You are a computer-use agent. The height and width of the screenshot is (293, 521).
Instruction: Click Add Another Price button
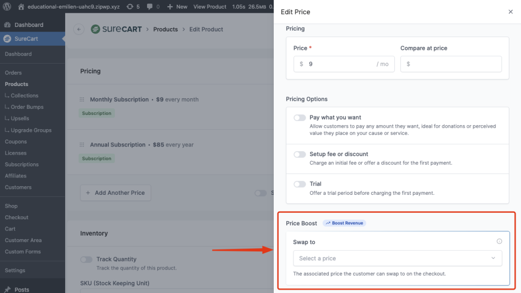click(115, 193)
